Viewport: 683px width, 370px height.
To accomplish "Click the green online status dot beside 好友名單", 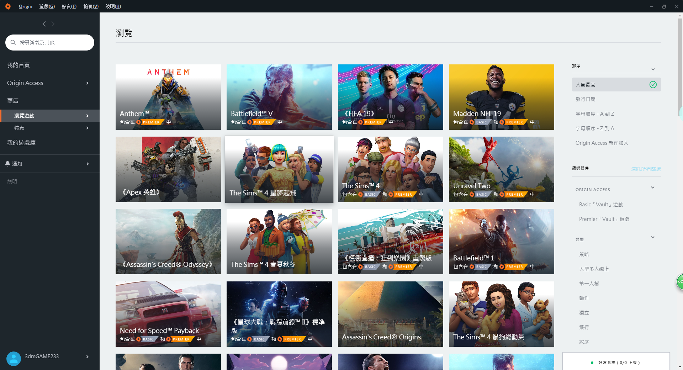I will pyautogui.click(x=593, y=363).
